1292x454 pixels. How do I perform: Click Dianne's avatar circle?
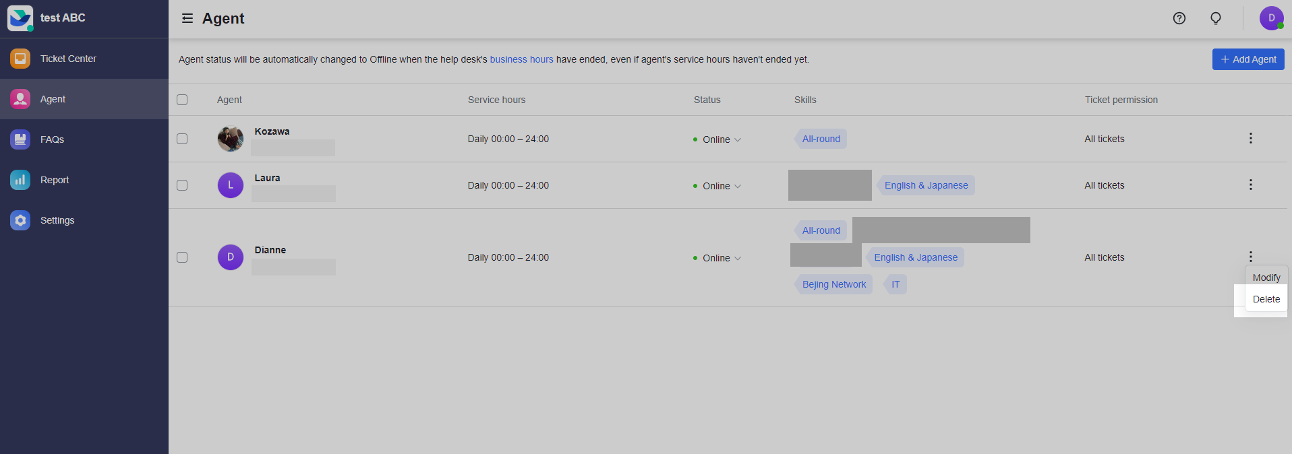point(231,257)
